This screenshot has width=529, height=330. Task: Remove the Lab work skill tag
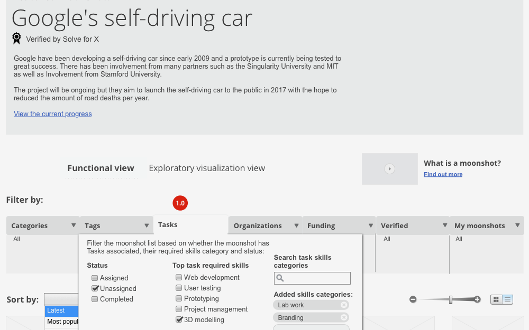tap(344, 305)
